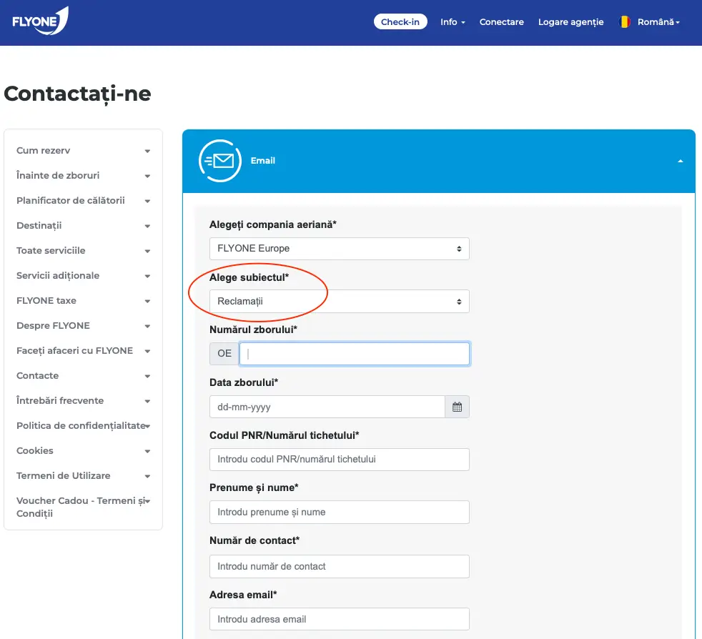Expand Înainte de zboruri section
This screenshot has height=639, width=702.
[83, 176]
